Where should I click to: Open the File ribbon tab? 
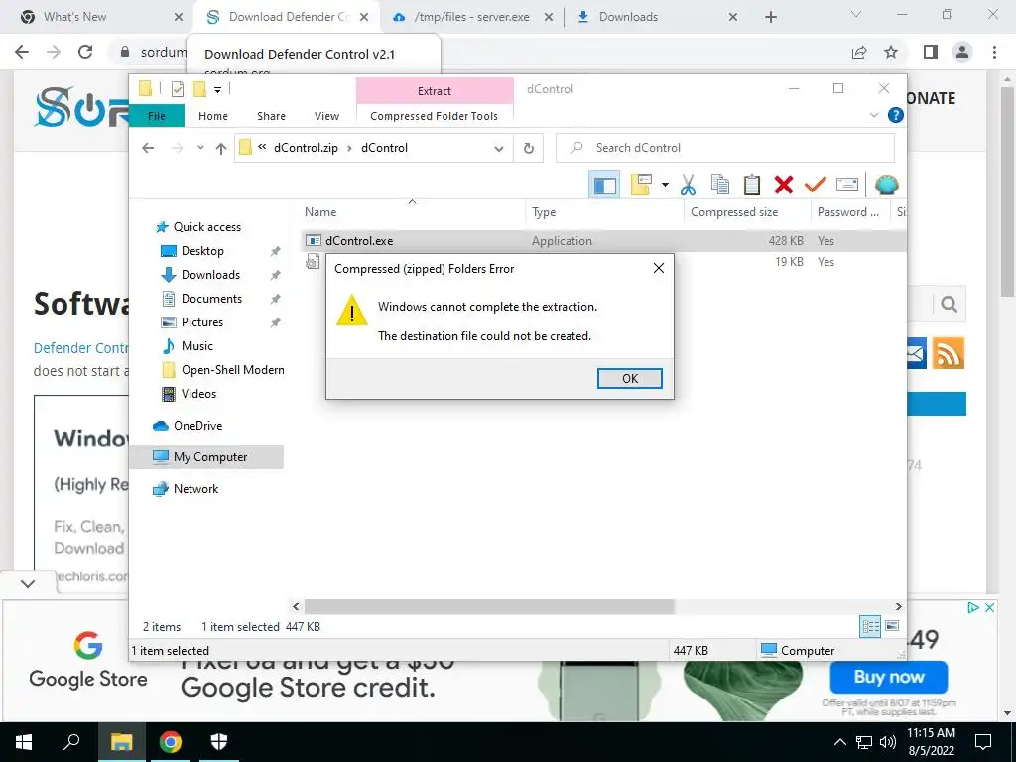coord(156,116)
